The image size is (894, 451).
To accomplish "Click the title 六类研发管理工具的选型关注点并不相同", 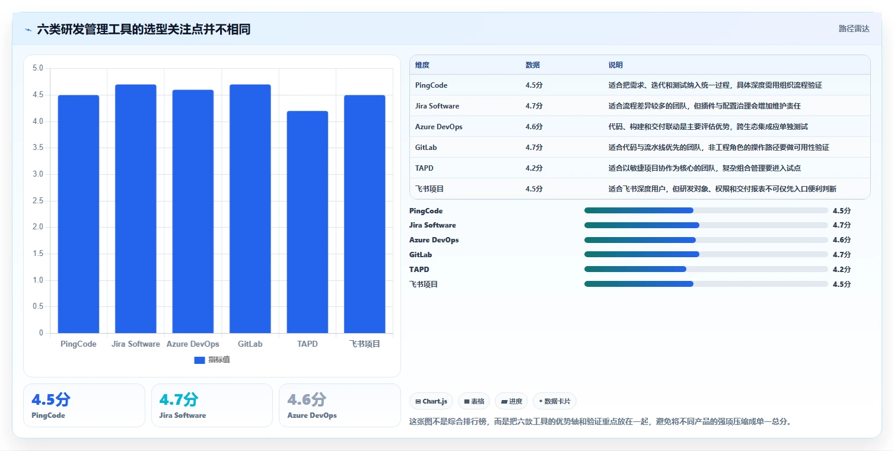I will [x=144, y=30].
